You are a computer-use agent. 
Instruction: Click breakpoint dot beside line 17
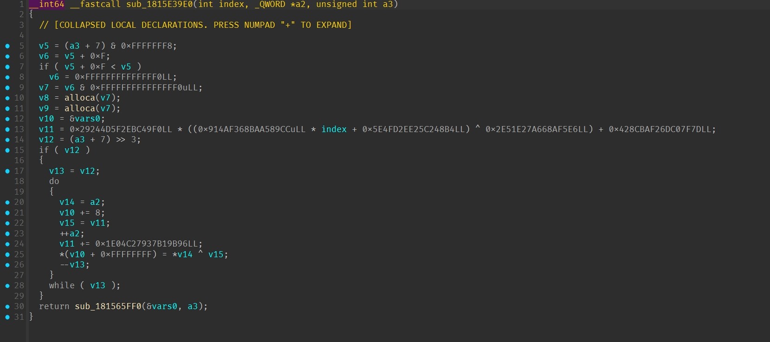[x=7, y=171]
